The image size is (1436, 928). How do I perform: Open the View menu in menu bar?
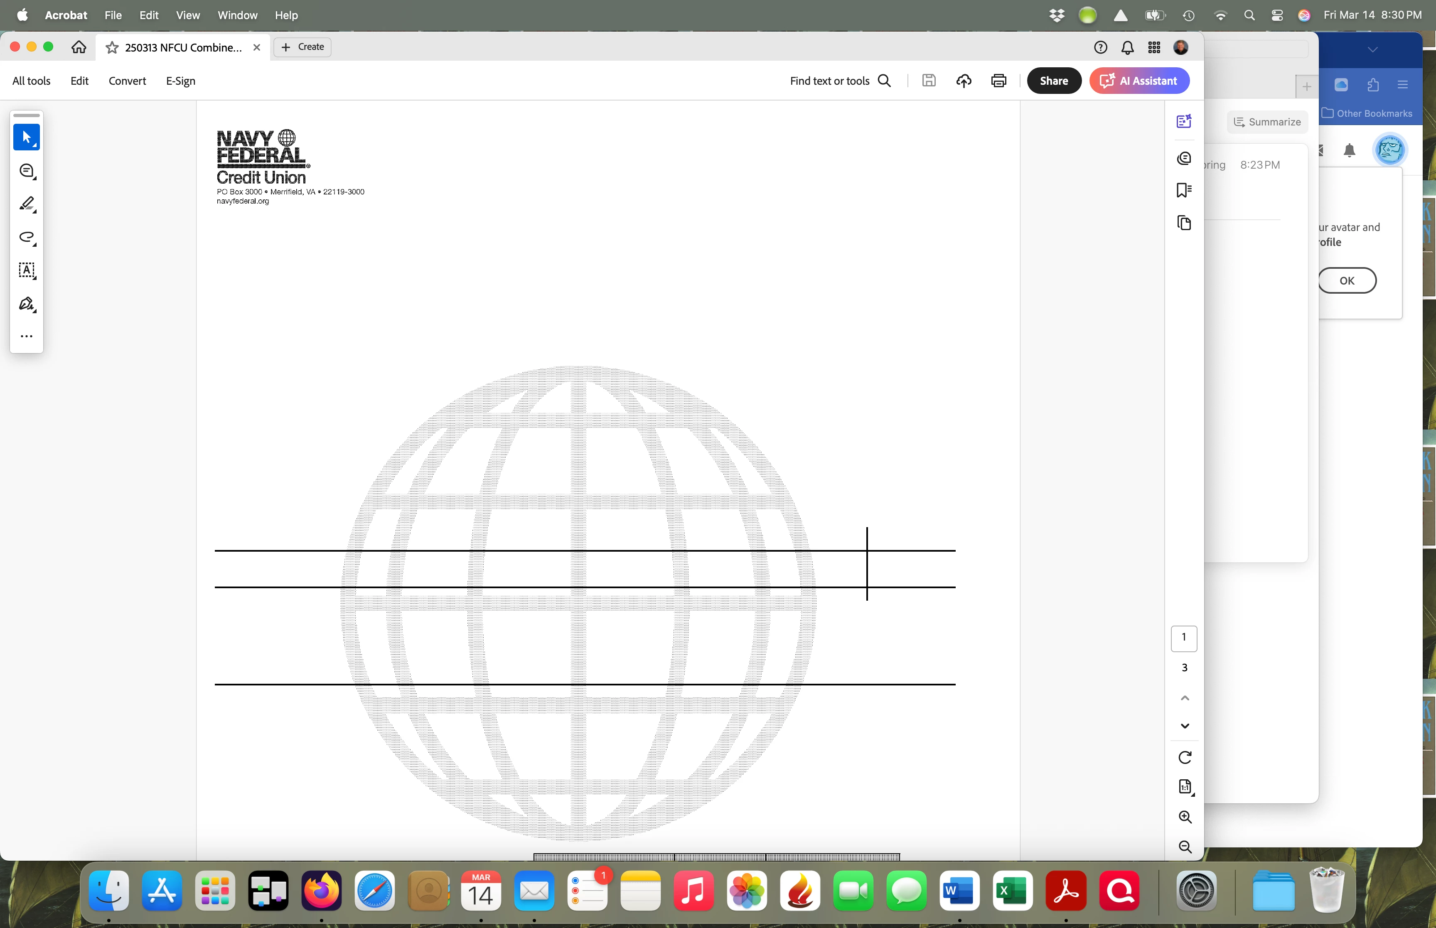[x=187, y=15]
